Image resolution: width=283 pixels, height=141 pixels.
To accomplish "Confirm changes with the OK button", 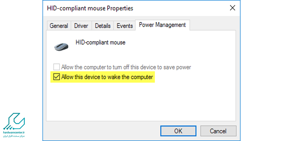I will coord(178,131).
